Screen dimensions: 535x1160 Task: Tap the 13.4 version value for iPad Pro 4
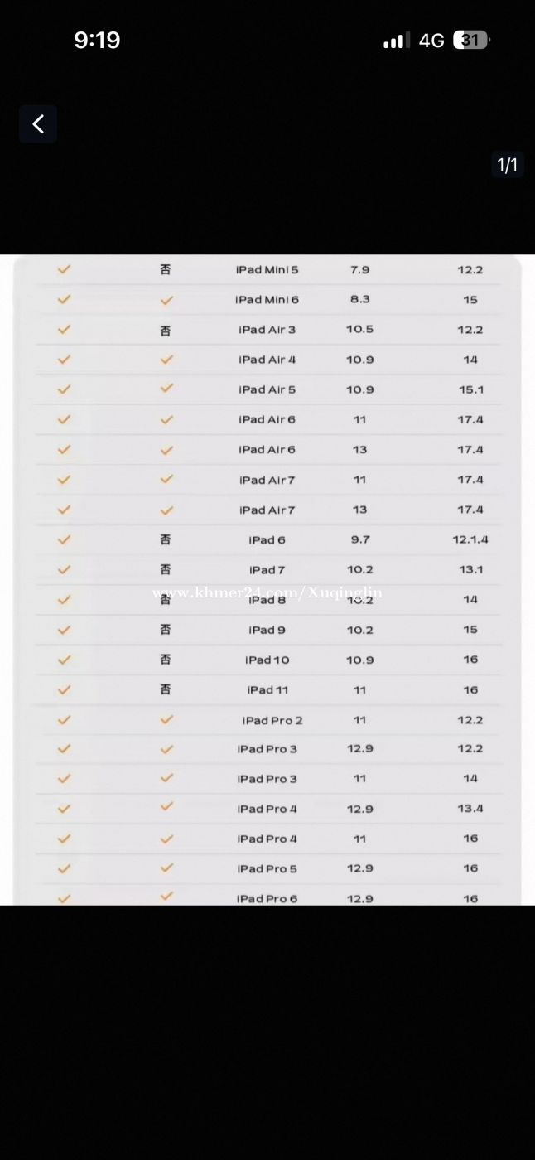point(470,809)
